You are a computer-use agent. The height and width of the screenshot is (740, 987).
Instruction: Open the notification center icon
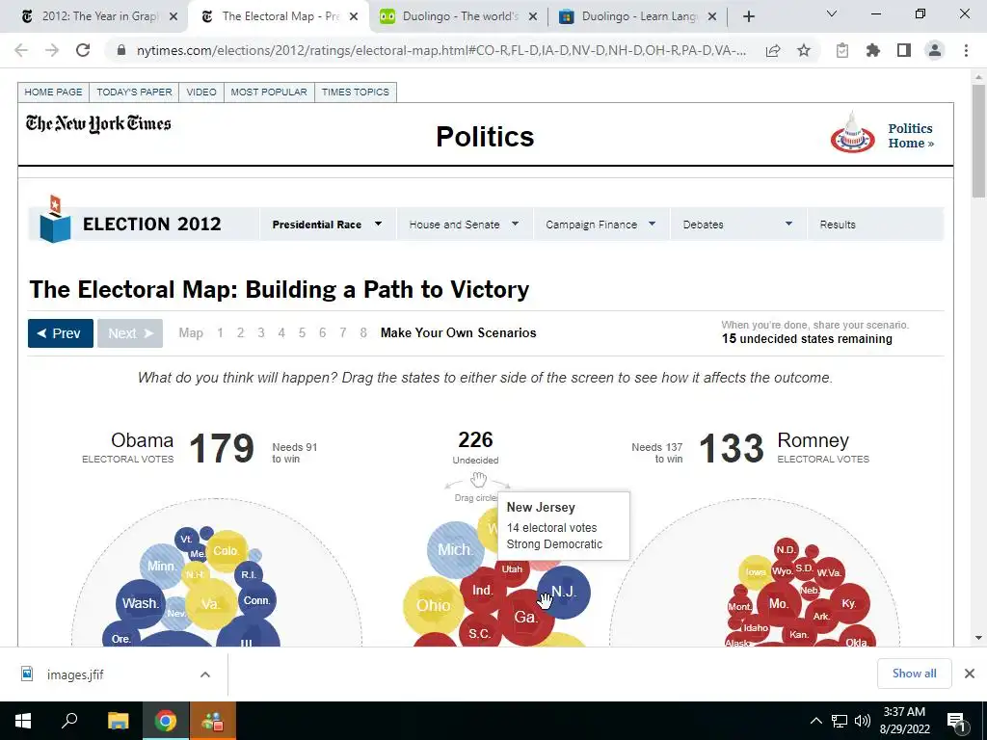click(956, 722)
